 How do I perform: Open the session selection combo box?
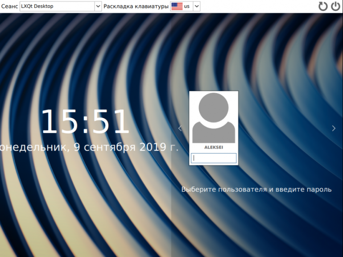(57, 6)
